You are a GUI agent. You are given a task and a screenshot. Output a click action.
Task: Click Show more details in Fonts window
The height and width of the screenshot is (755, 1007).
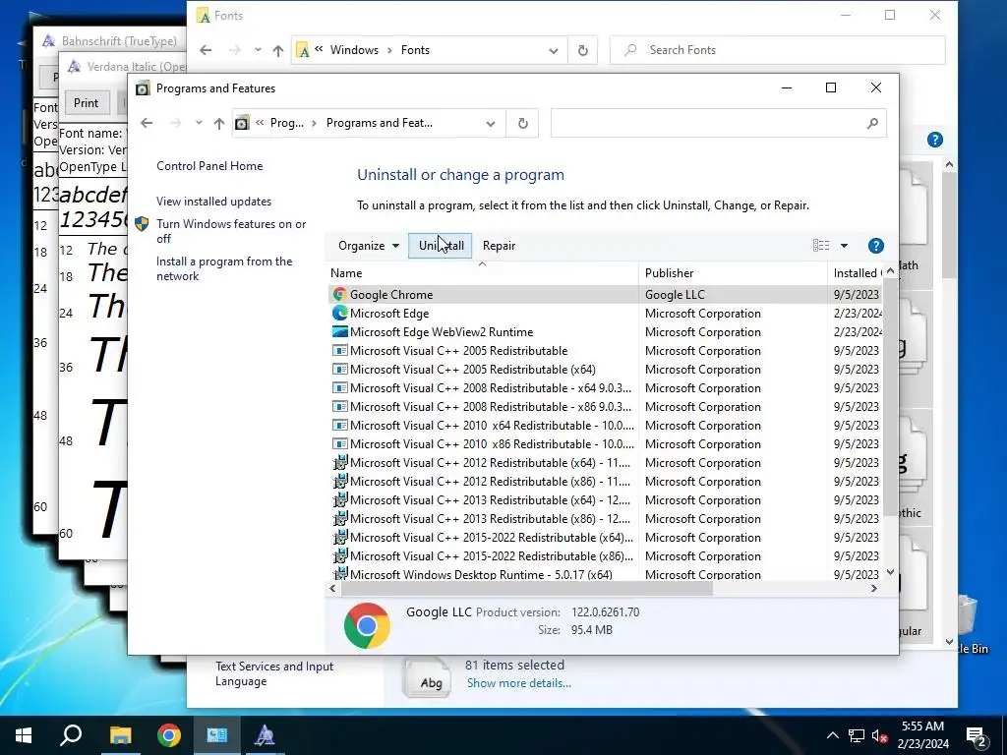pos(519,683)
